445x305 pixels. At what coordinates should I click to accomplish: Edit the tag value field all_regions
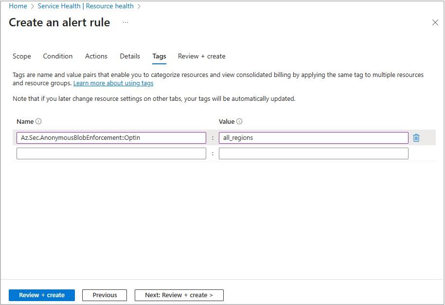pyautogui.click(x=314, y=138)
